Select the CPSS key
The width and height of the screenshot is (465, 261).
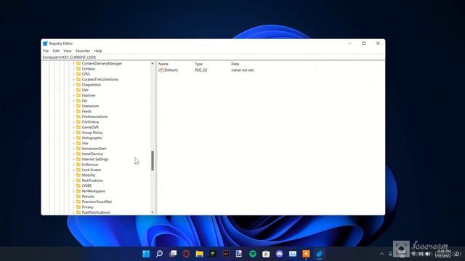click(86, 74)
